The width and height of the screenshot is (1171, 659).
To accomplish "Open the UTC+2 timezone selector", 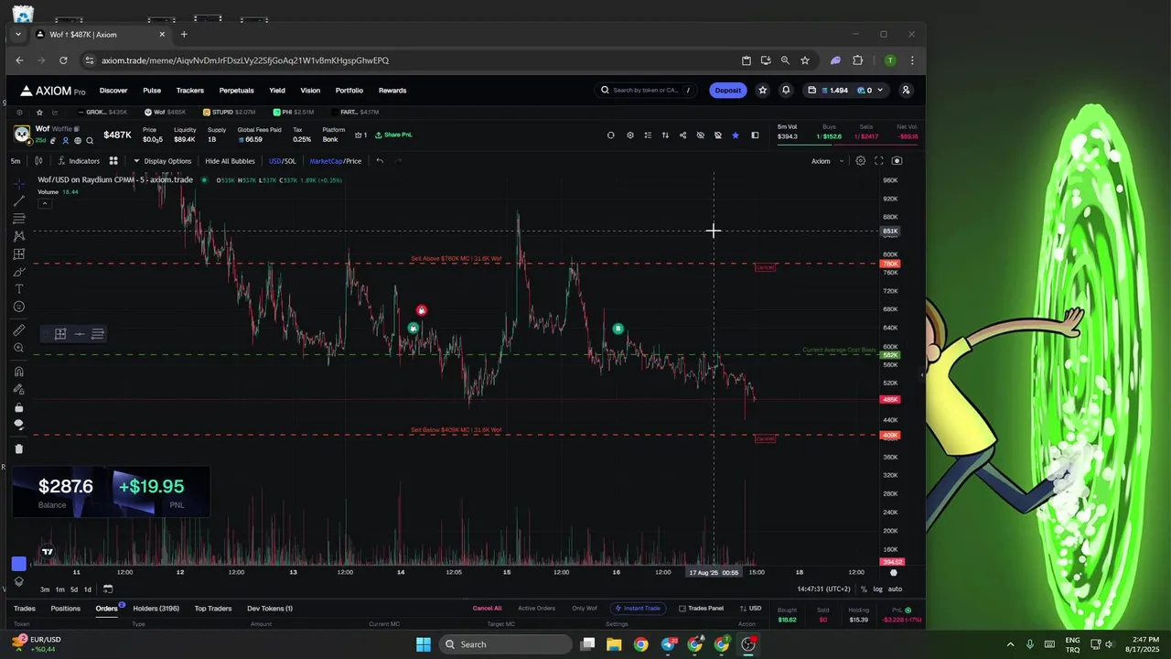I will click(823, 589).
